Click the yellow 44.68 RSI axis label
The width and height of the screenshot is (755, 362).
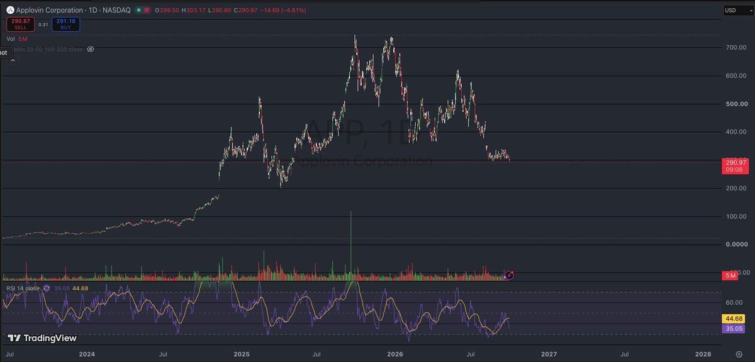point(734,319)
